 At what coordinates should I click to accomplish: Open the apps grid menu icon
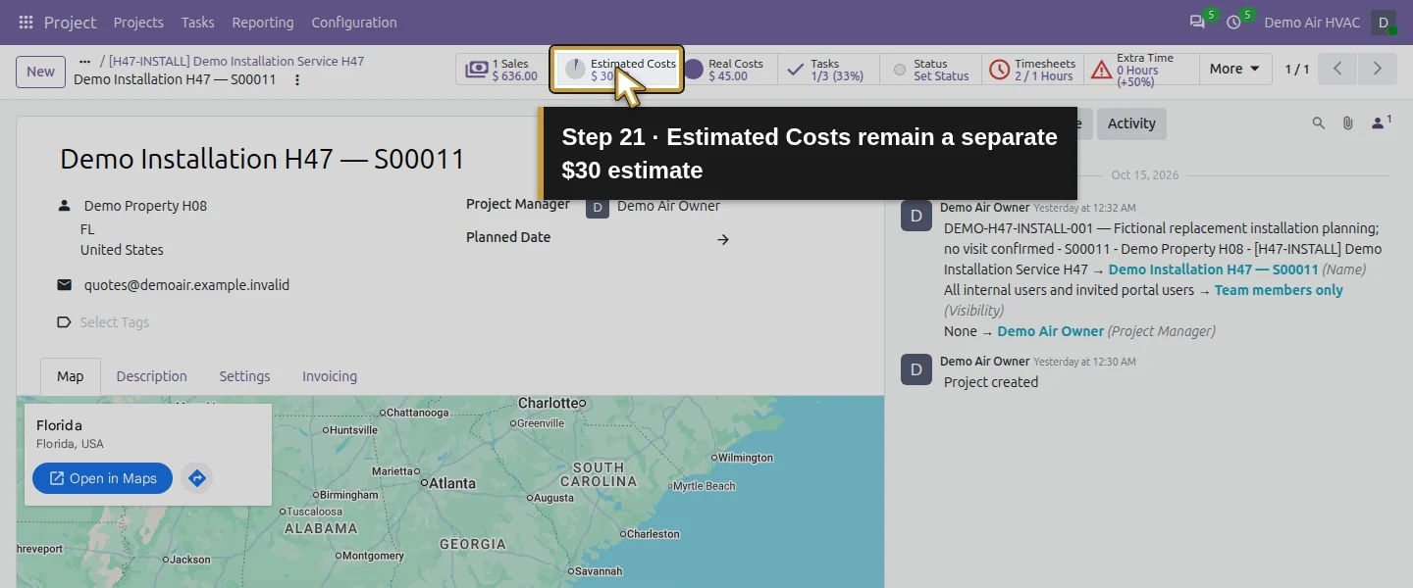26,22
